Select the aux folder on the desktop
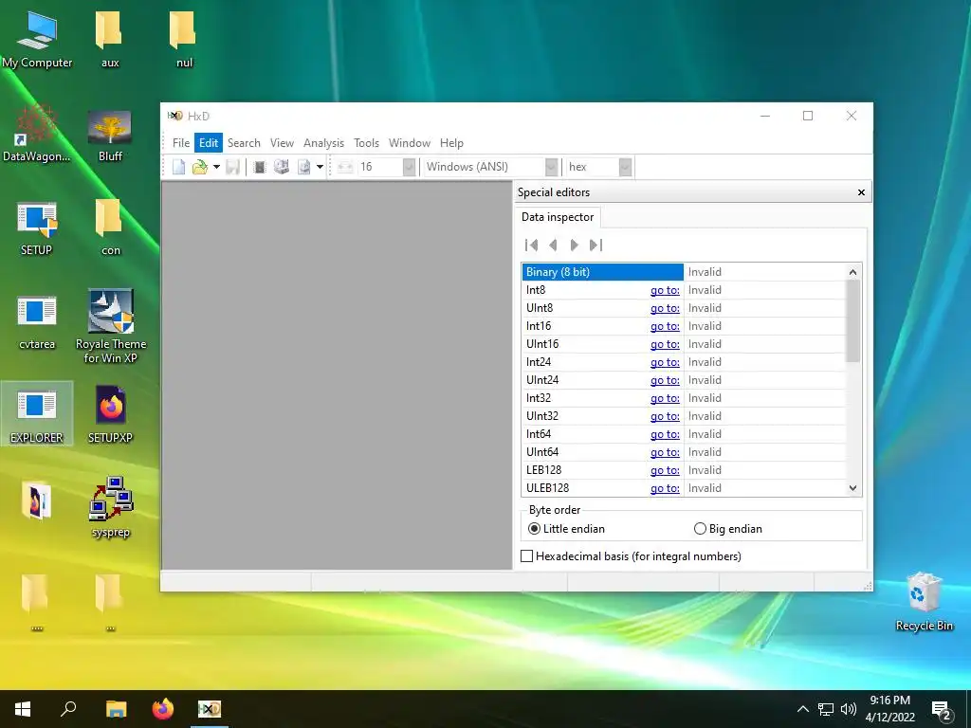The image size is (971, 728). [110, 40]
